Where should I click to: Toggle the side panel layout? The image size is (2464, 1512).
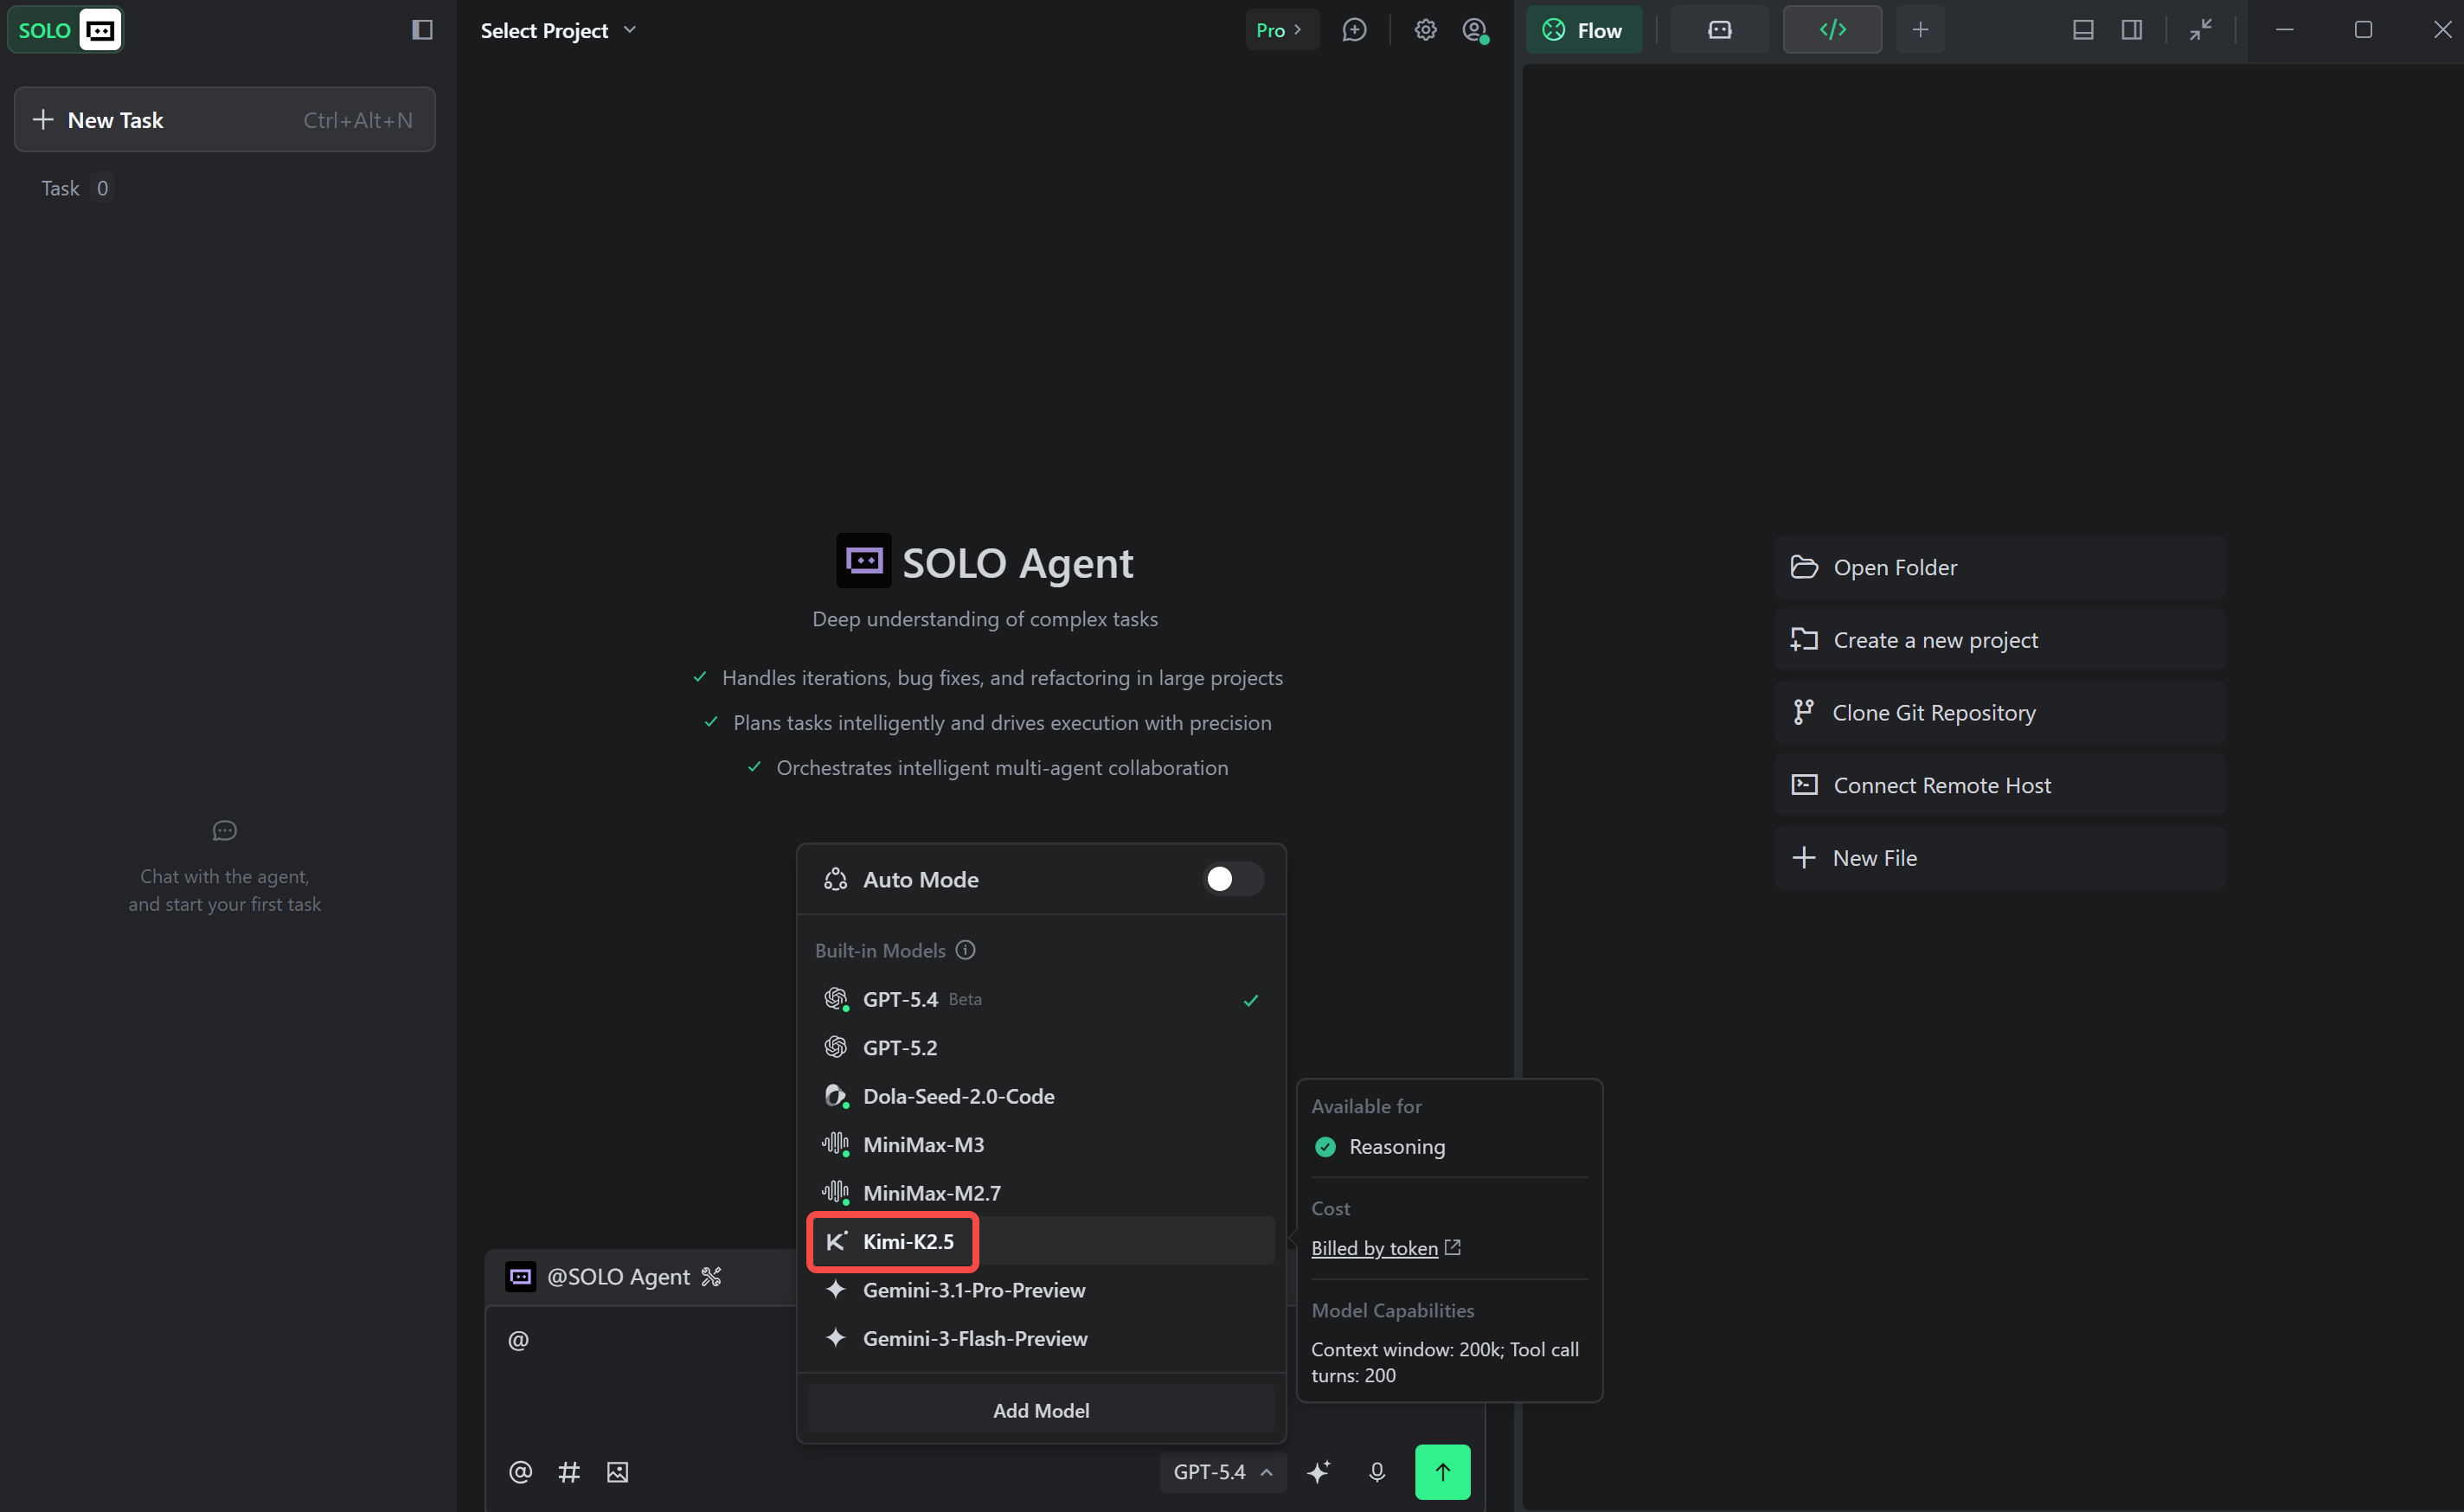coord(2131,30)
